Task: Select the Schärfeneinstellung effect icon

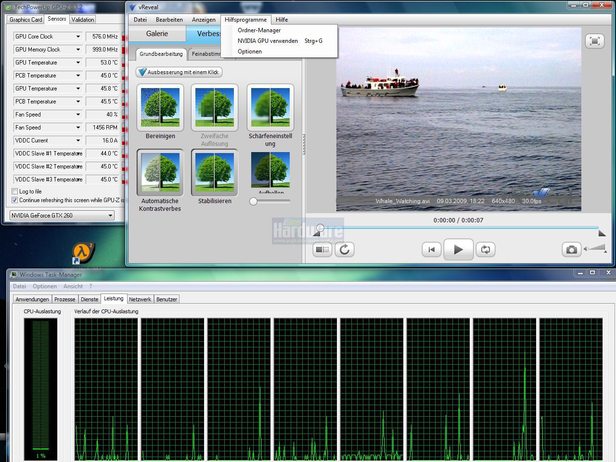Action: click(x=270, y=107)
